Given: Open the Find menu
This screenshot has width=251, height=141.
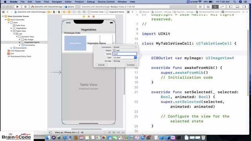Looking at the screenshot, I should tap(46, 2).
